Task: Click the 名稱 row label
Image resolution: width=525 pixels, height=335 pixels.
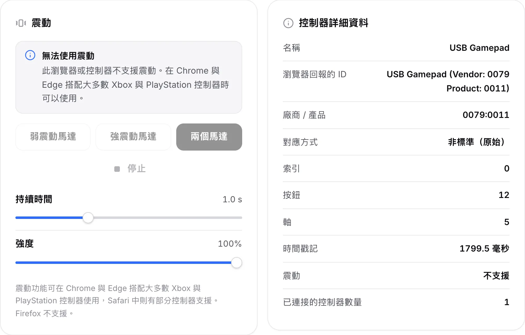Action: click(x=291, y=48)
